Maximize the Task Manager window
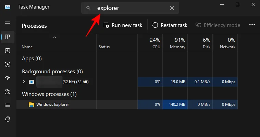This screenshot has width=260, height=137. pyautogui.click(x=237, y=4)
